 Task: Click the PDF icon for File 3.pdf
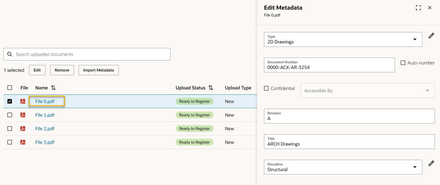tap(23, 142)
